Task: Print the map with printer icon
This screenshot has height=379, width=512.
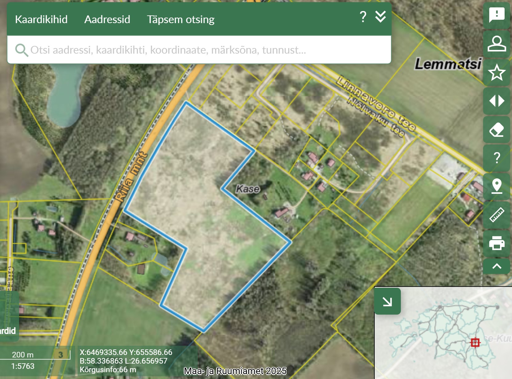Action: (x=497, y=243)
